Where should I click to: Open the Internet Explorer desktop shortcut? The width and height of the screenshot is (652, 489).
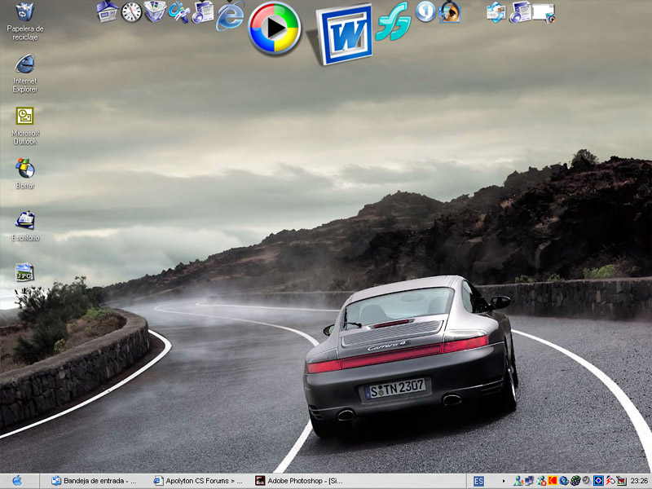coord(25,64)
